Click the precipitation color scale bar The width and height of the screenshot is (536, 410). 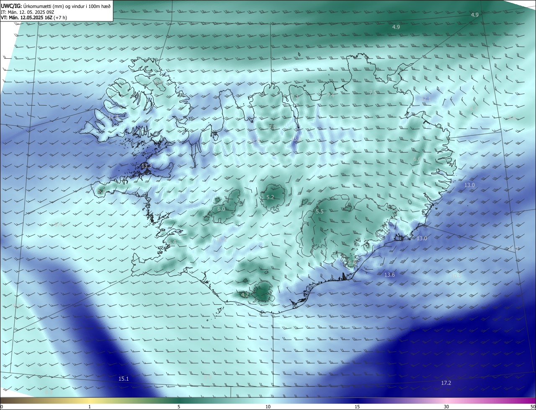(268, 400)
